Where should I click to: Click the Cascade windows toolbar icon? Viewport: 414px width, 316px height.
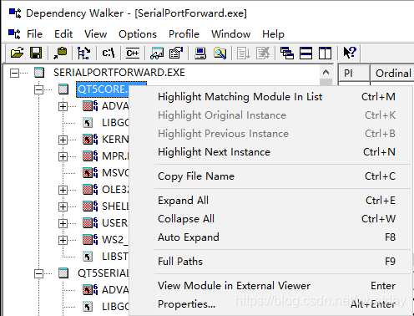click(287, 53)
